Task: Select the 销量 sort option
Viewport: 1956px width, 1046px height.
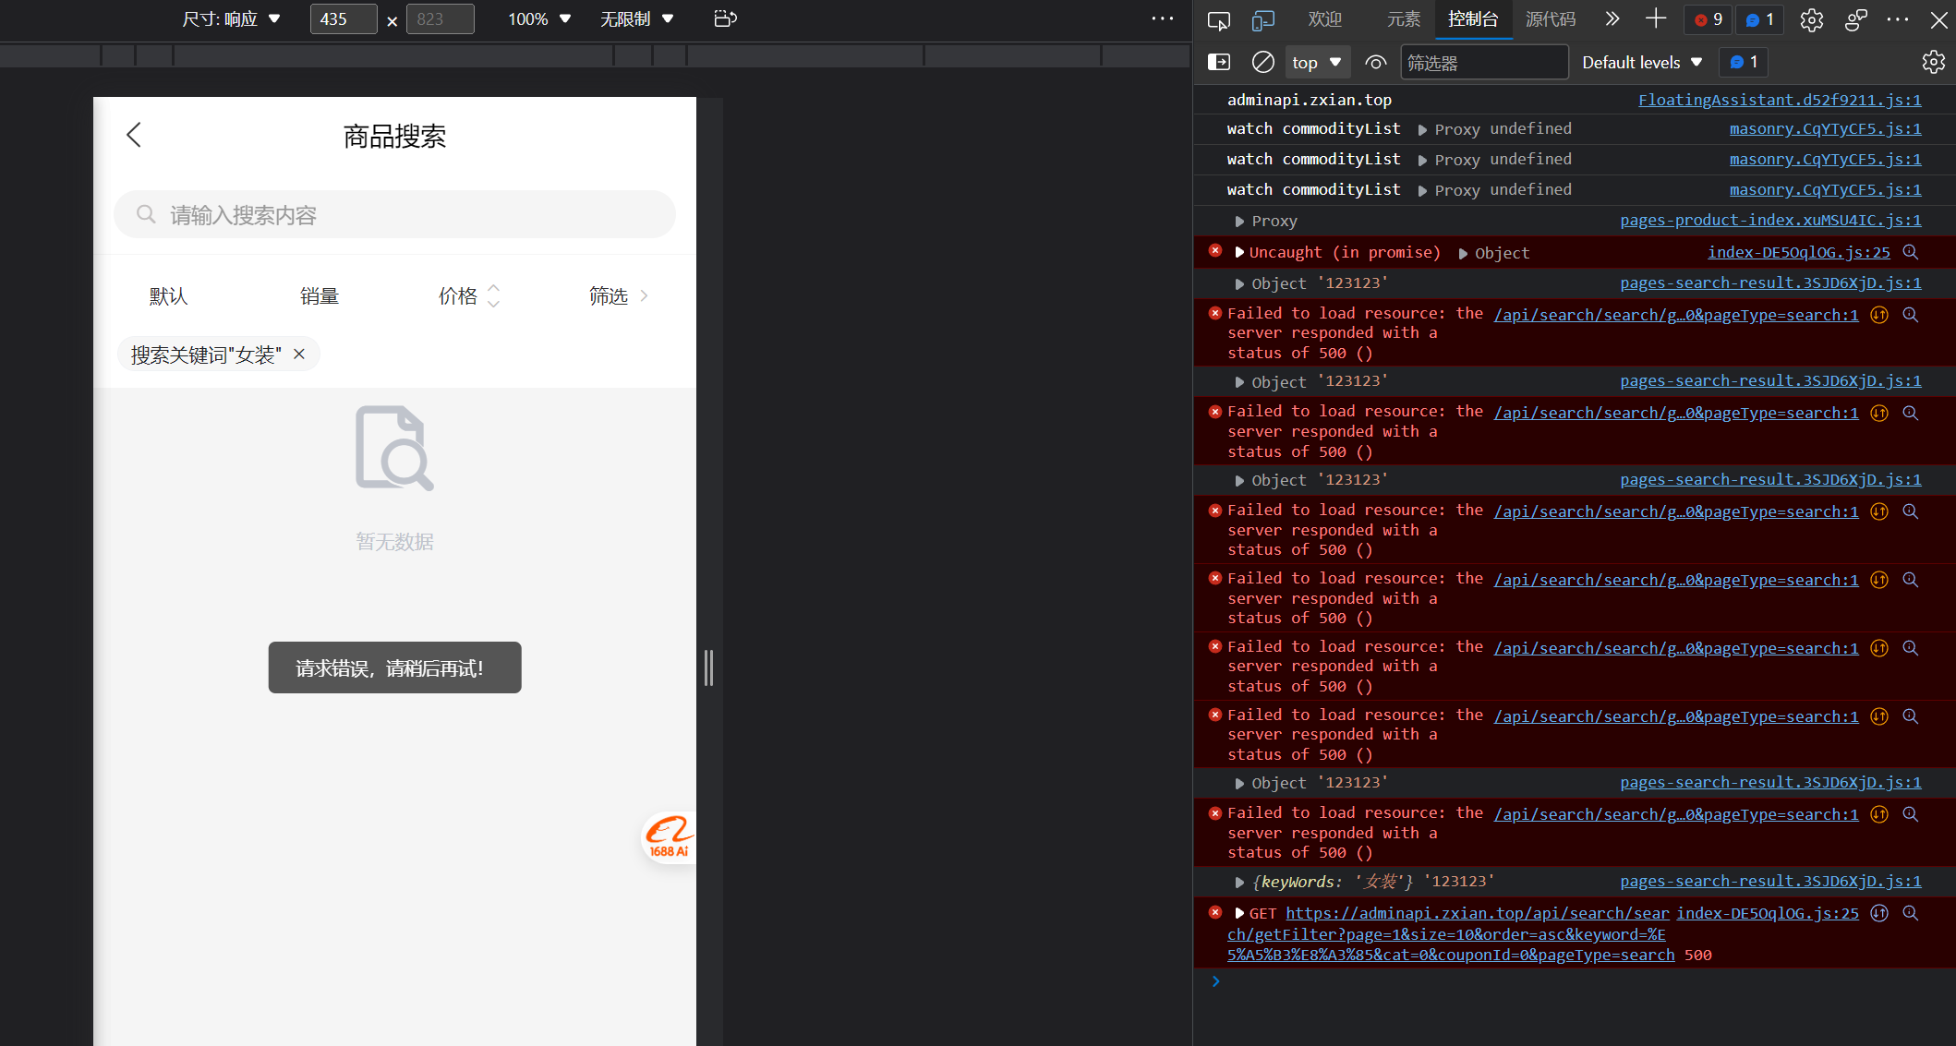Action: [x=320, y=295]
